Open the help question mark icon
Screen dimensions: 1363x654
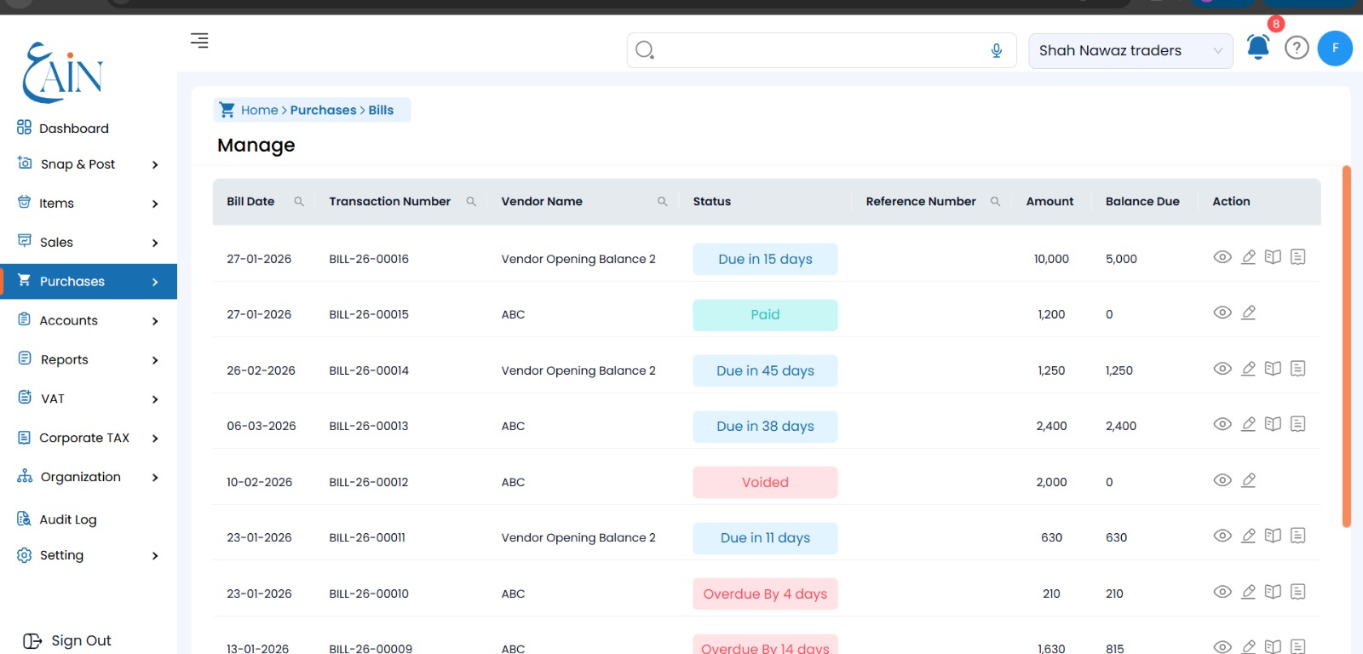1297,48
